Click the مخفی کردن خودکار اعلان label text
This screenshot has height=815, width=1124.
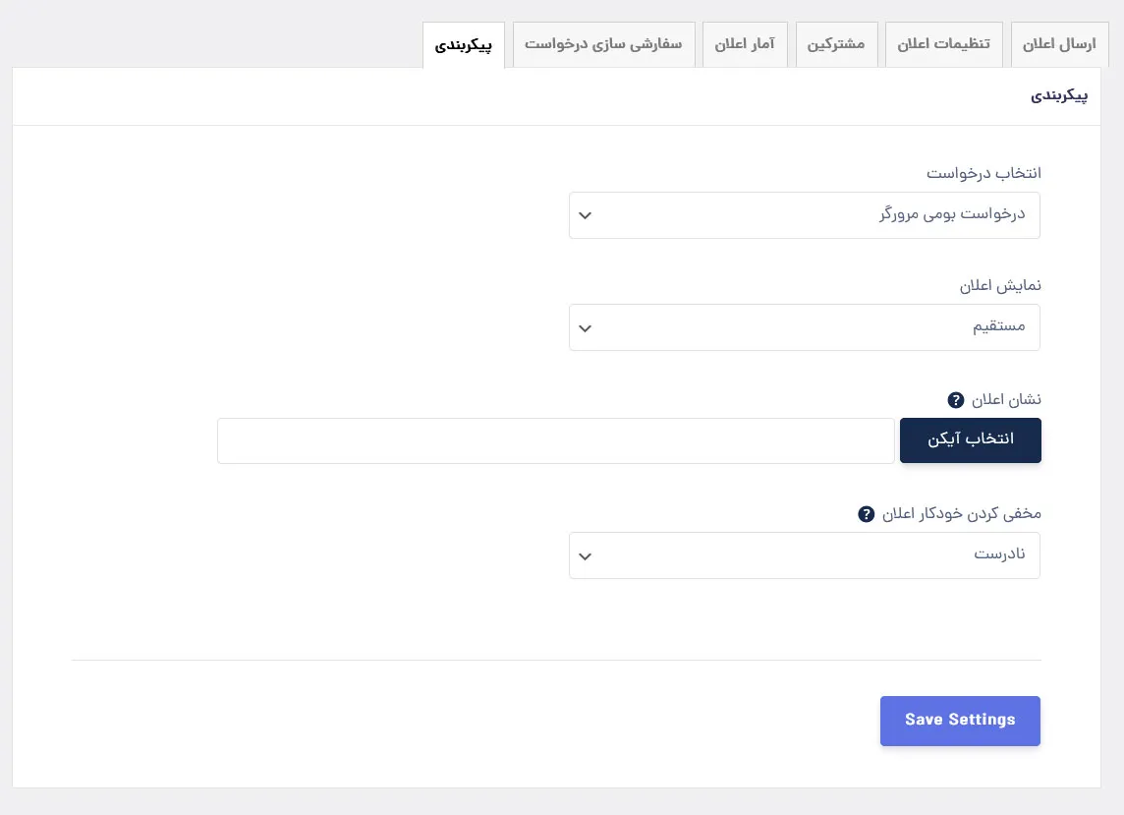[961, 514]
